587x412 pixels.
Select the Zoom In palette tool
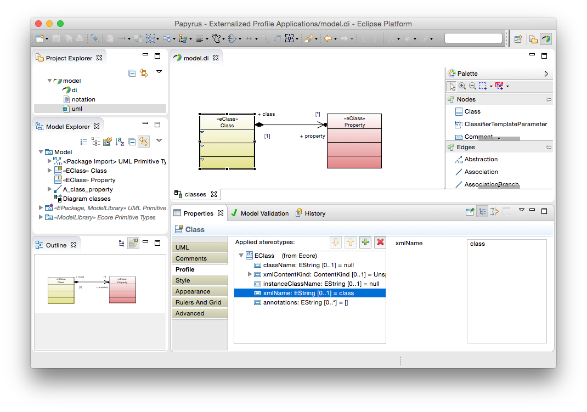[462, 86]
